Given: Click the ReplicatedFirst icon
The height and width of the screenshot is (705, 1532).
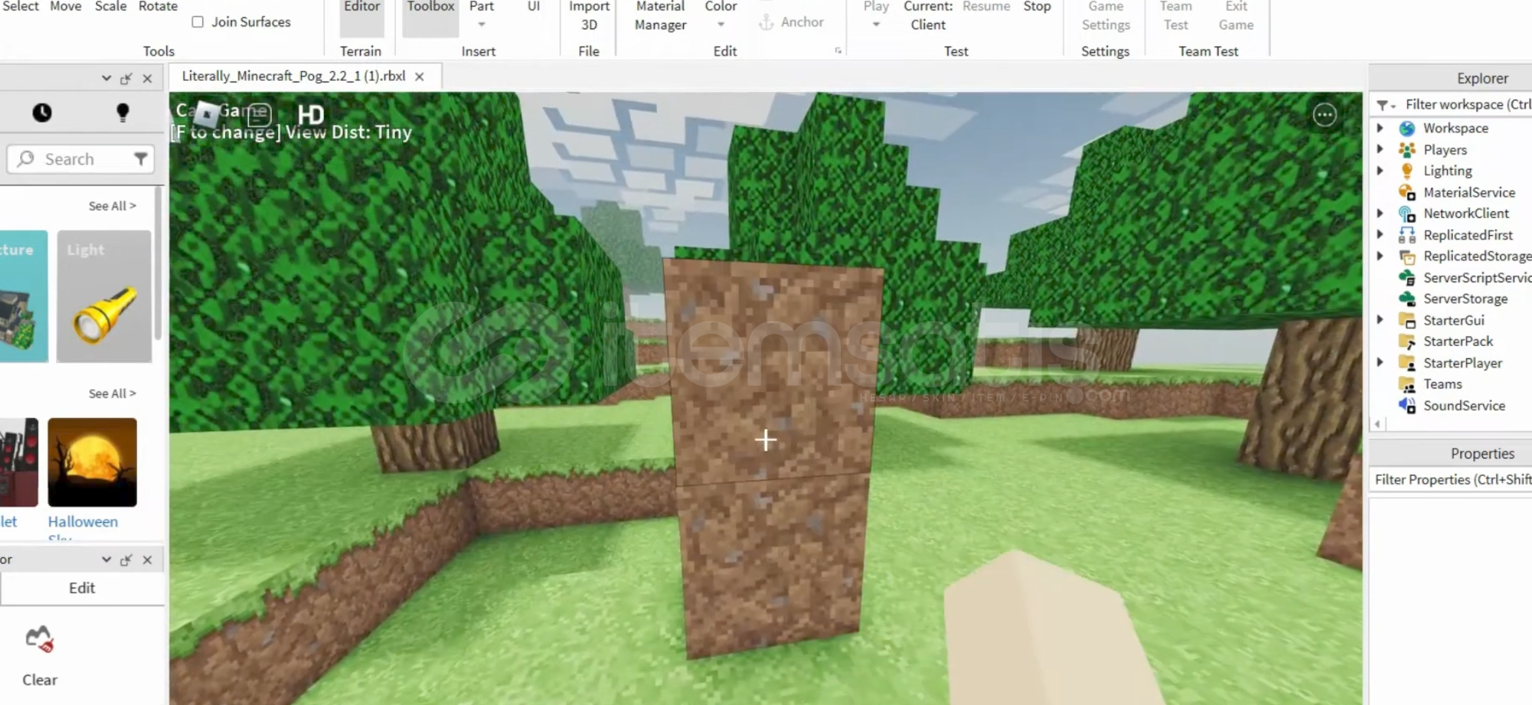Looking at the screenshot, I should (1407, 235).
